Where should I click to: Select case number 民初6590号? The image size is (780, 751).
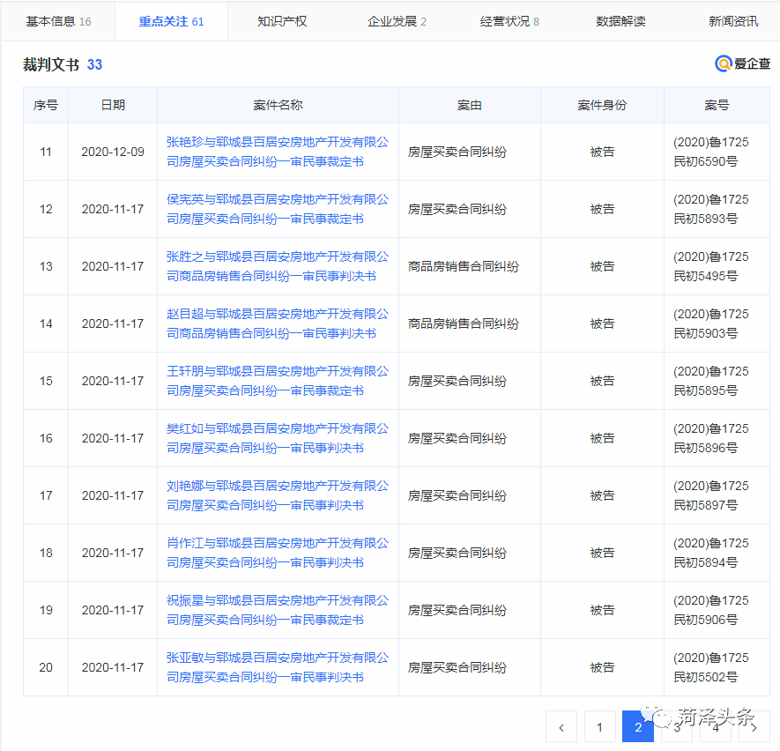pyautogui.click(x=705, y=161)
